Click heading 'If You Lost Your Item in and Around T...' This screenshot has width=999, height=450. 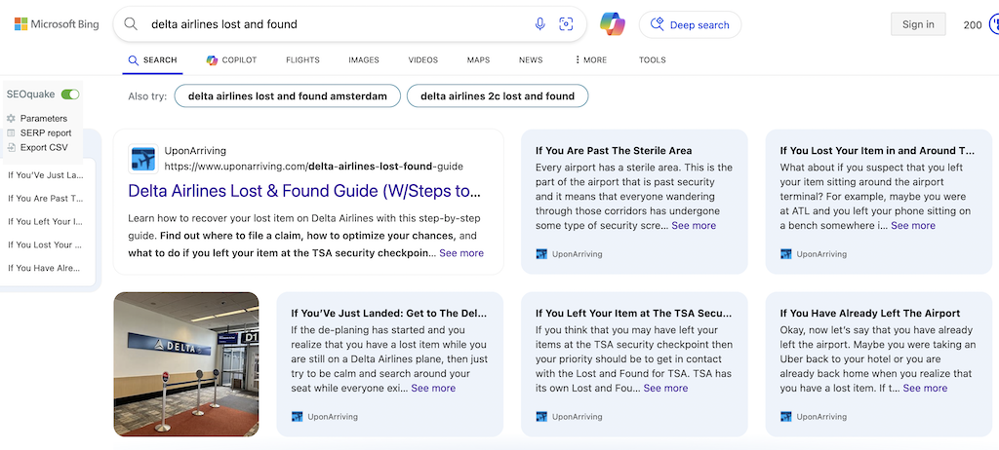[877, 151]
